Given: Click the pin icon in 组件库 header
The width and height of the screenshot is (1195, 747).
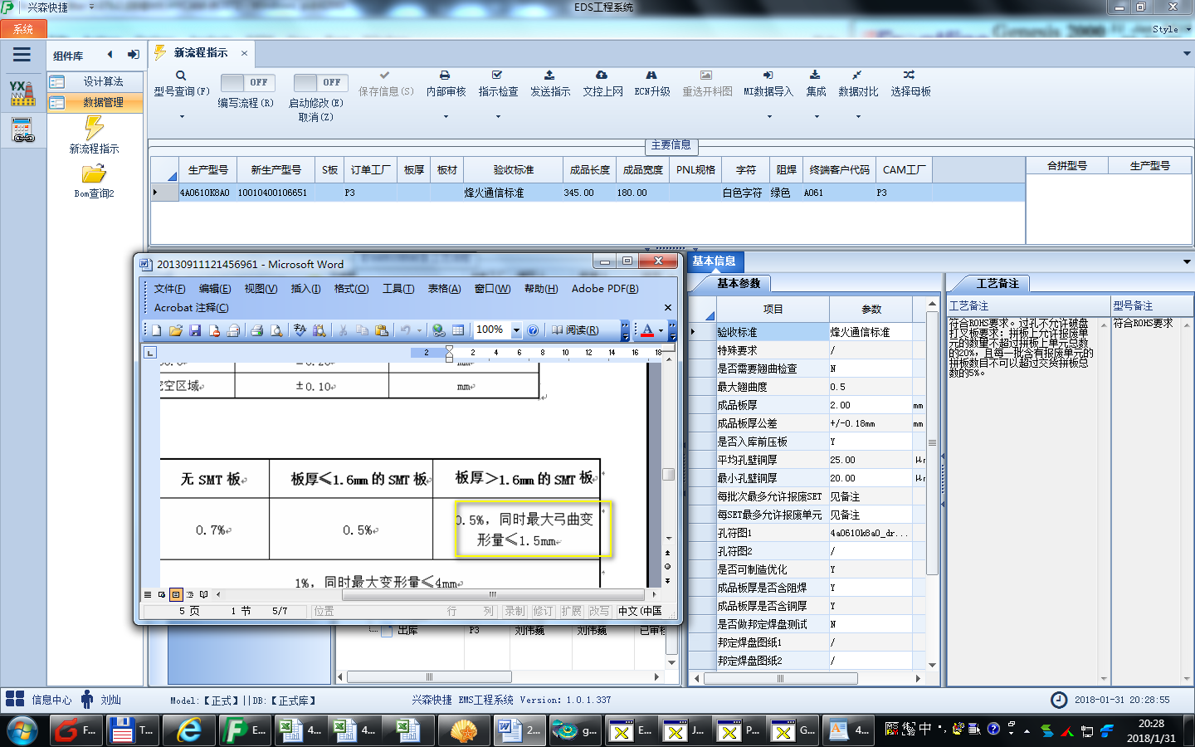Looking at the screenshot, I should click(x=133, y=55).
